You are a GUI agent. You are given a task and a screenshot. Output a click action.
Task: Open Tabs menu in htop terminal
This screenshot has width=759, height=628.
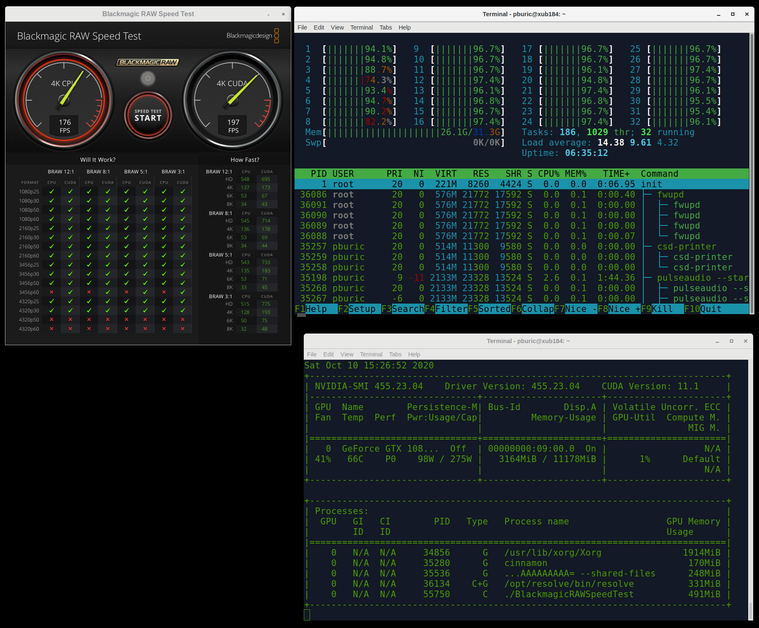coord(385,27)
